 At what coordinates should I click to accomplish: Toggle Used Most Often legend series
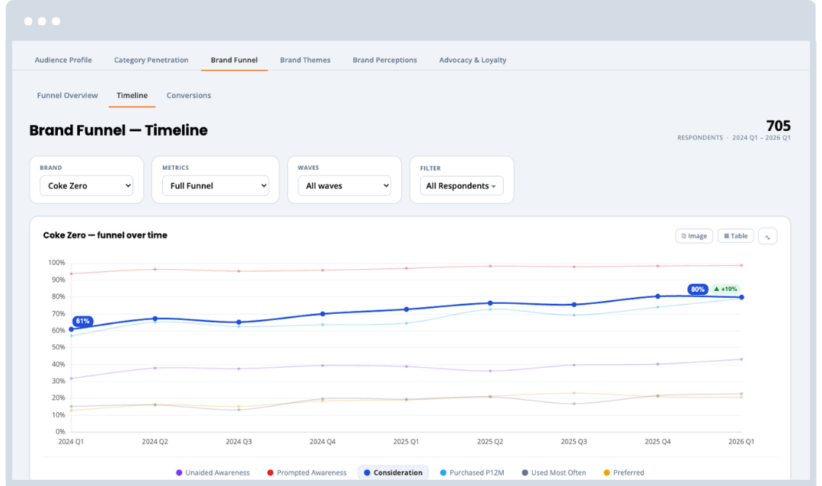[553, 472]
